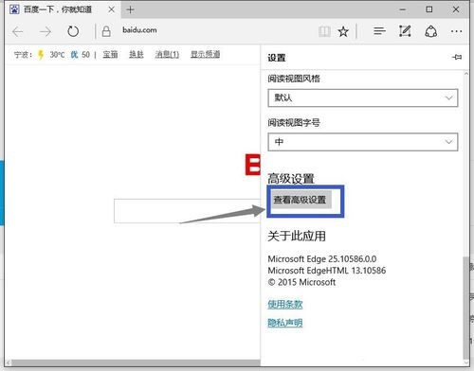
Task: Open reading view book icon
Action: point(324,31)
